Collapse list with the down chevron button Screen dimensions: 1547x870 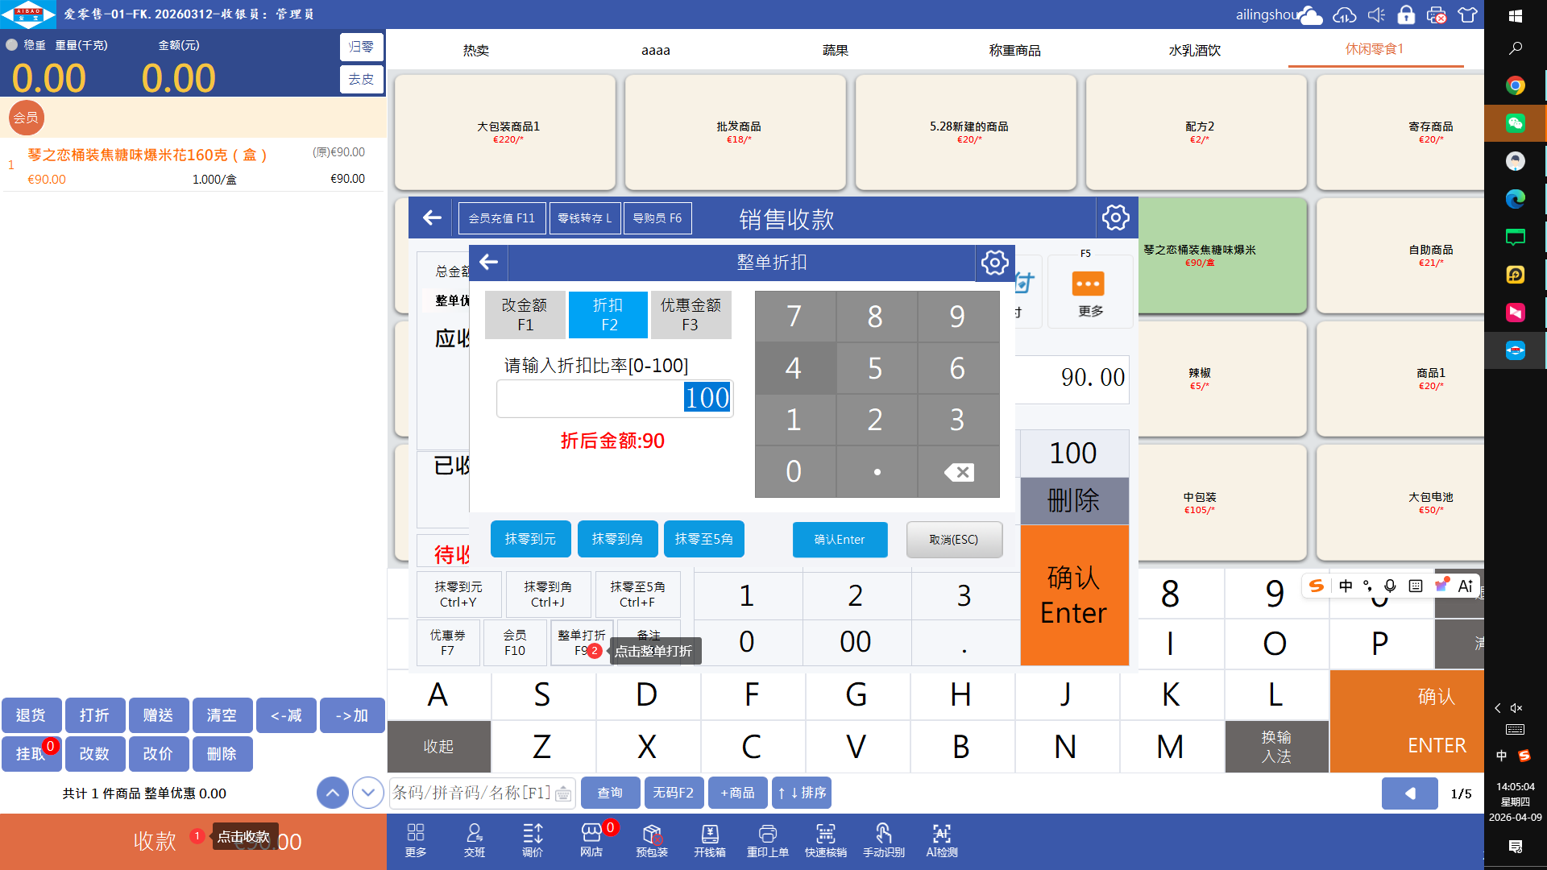click(368, 793)
